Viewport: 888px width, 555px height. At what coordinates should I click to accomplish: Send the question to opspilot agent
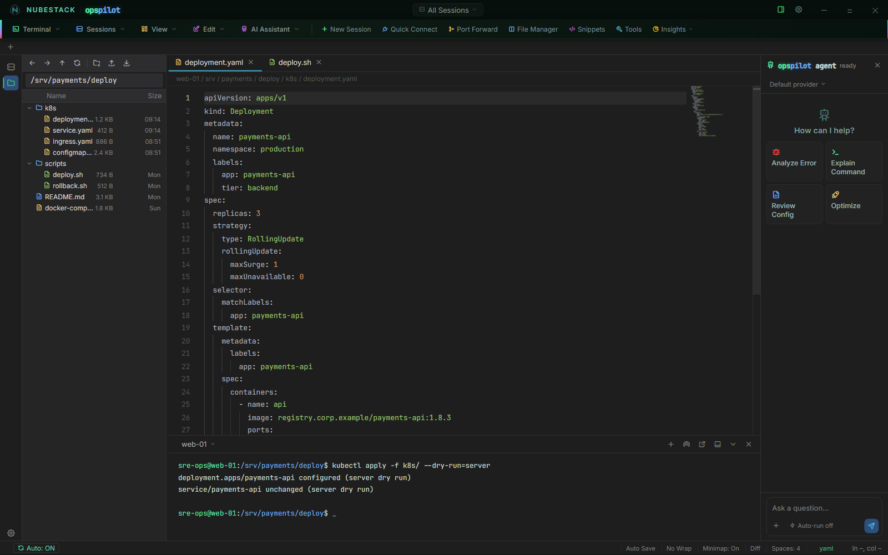[871, 526]
